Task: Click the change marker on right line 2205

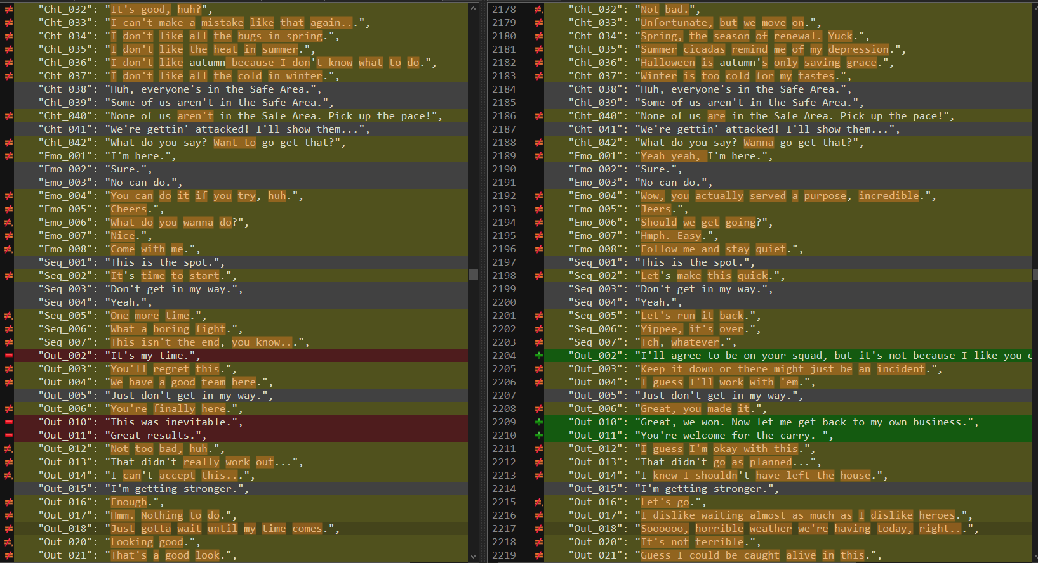Action: pyautogui.click(x=538, y=369)
